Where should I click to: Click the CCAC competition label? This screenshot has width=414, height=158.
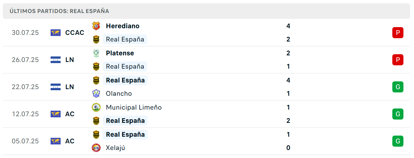click(75, 33)
